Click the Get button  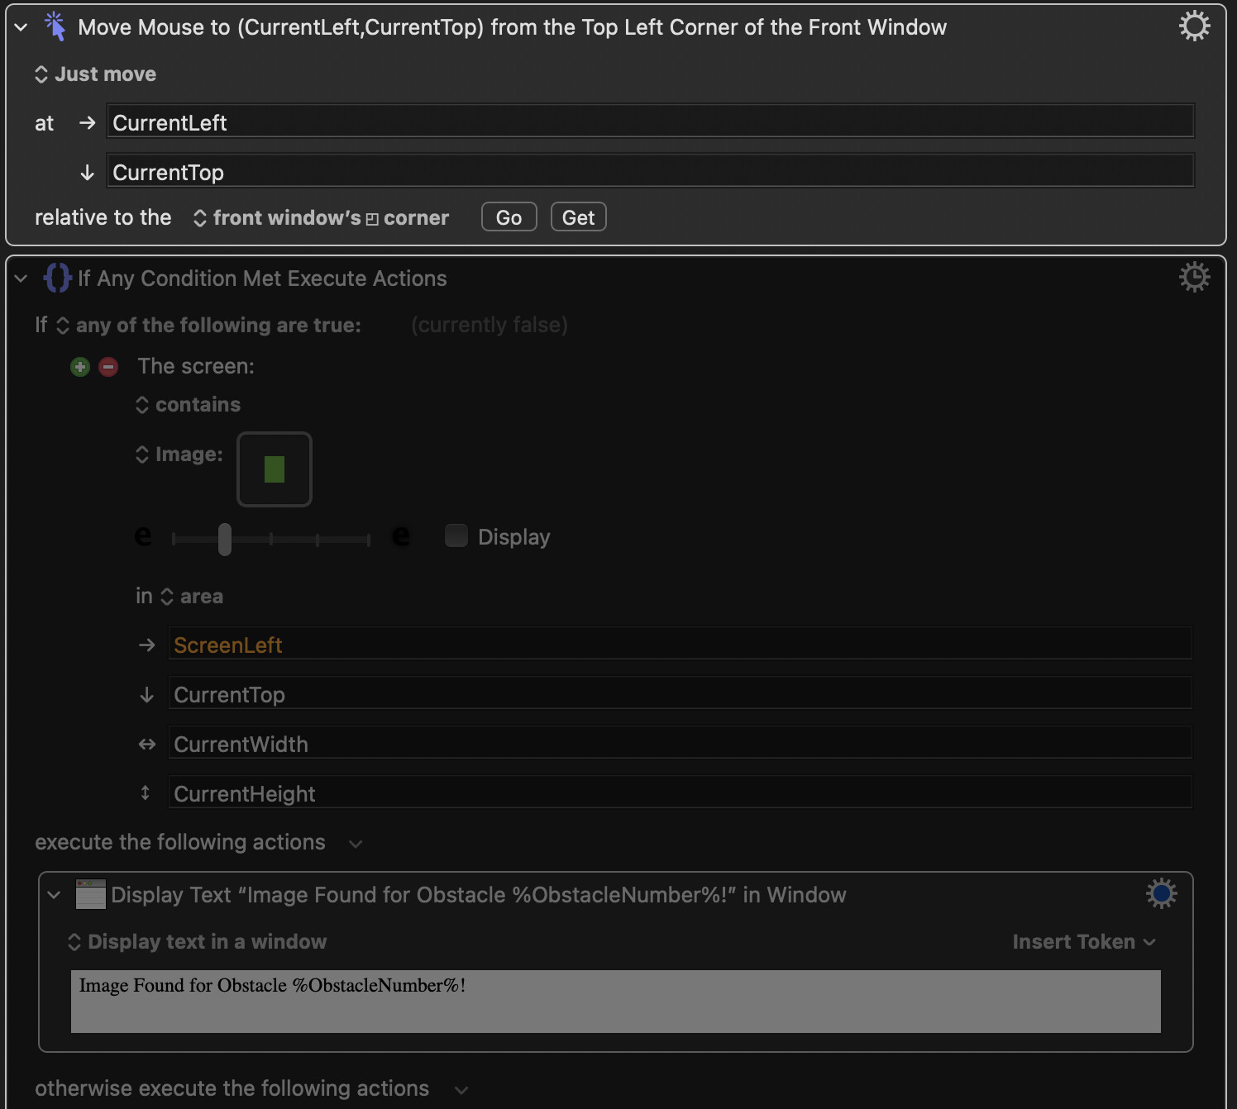[579, 217]
